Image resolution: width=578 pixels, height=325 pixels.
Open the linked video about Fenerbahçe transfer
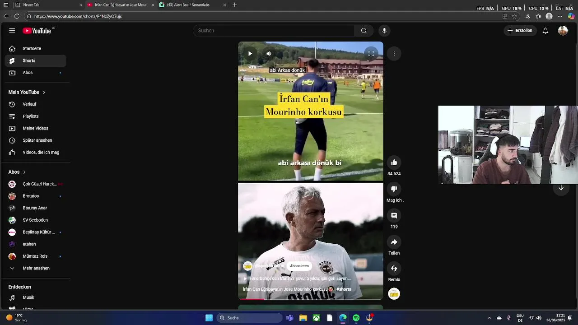(297, 279)
